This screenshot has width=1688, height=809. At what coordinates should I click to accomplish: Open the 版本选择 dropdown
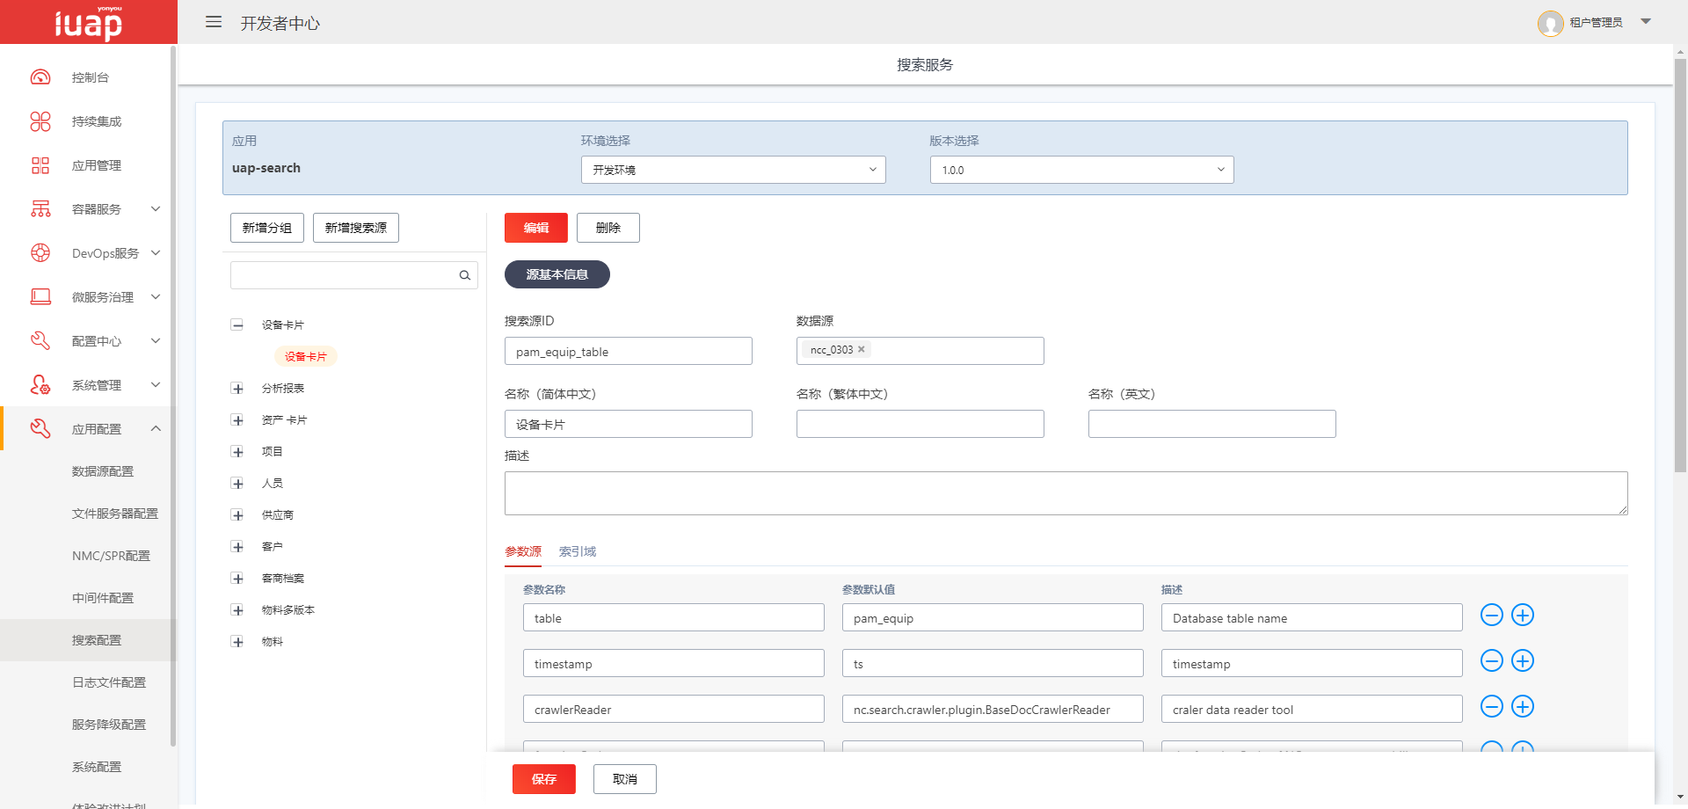(x=1082, y=170)
